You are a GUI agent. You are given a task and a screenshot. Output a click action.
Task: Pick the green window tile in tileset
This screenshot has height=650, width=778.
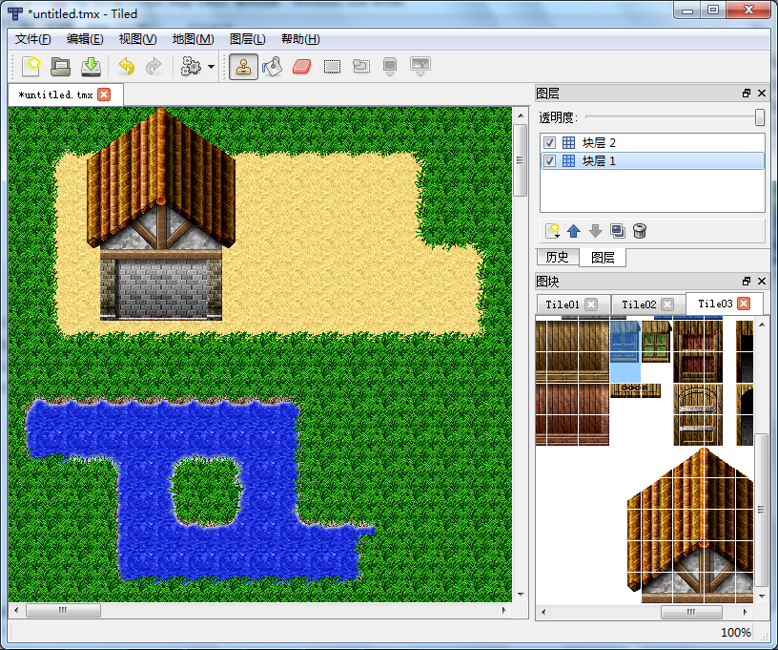tap(656, 341)
